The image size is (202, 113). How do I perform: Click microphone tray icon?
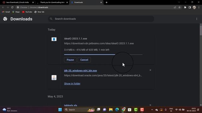tap(166, 110)
